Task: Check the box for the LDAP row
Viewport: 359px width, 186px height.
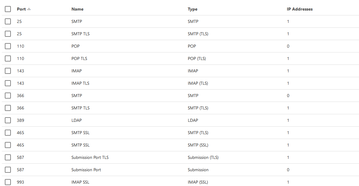Action: click(8, 120)
